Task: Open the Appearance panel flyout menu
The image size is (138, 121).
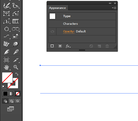Action: [114, 8]
